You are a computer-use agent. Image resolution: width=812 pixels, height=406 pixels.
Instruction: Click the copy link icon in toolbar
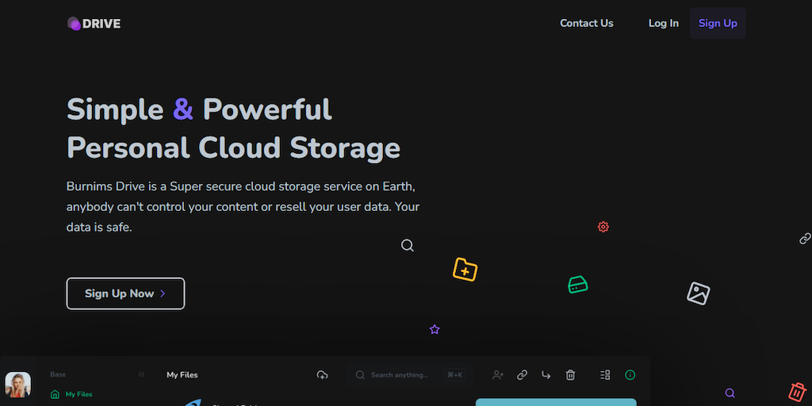[x=522, y=375]
